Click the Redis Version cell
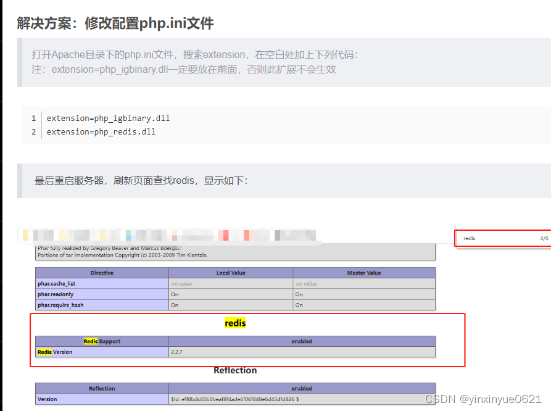This screenshot has height=411, width=551. coord(102,352)
